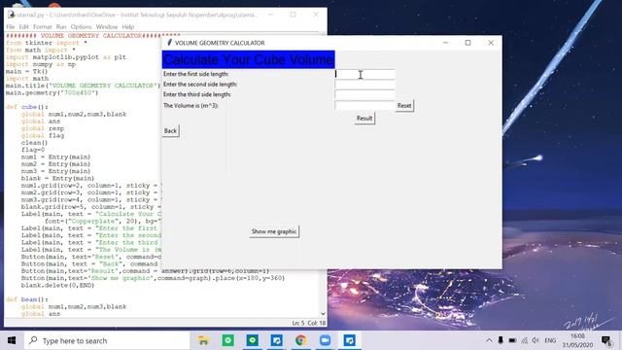
Task: Open Zoom from the taskbar
Action: (325, 340)
